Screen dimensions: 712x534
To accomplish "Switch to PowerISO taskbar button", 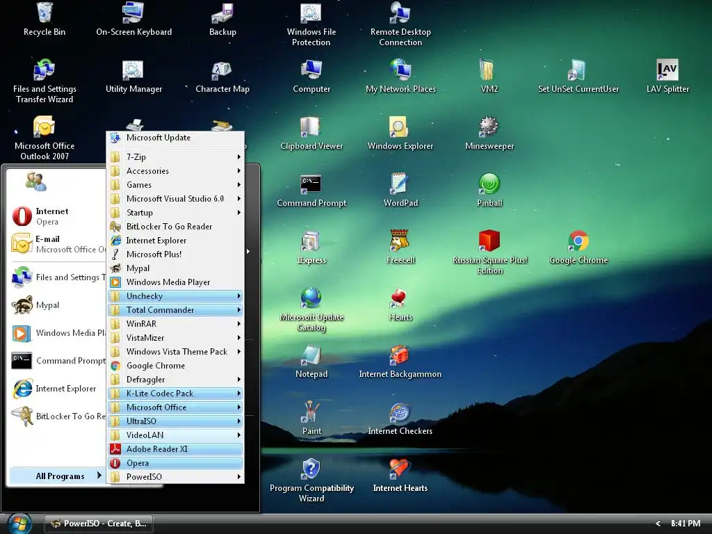I will tap(99, 524).
